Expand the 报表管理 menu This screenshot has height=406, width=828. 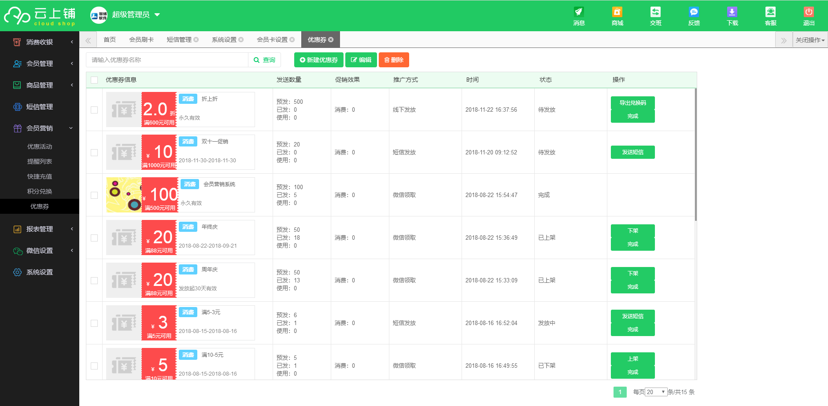[72, 229]
